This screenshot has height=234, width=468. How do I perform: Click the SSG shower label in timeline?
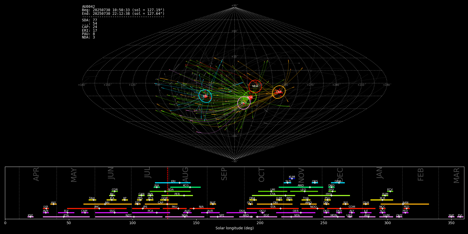click(112, 211)
